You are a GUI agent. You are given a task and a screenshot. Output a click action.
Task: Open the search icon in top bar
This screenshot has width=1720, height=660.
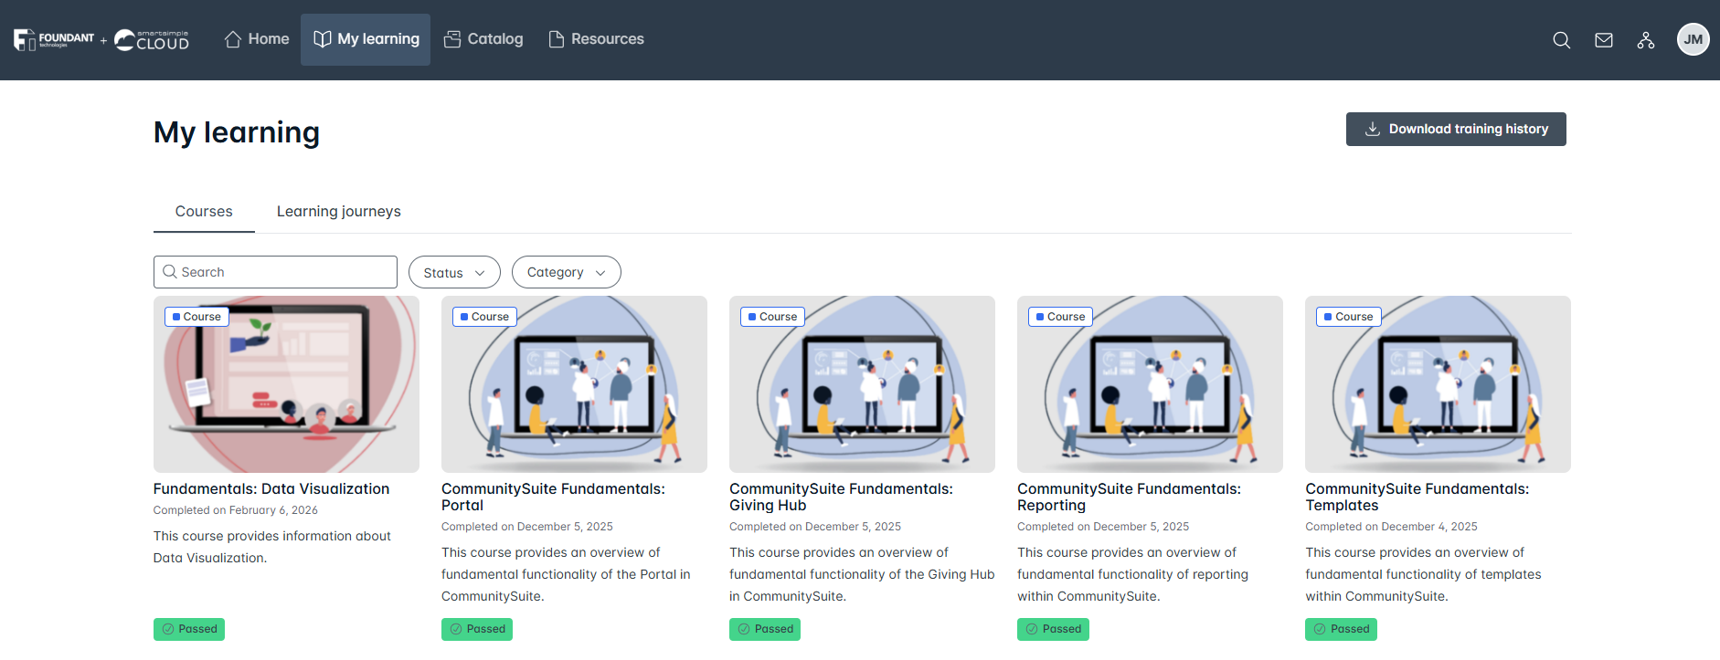(1562, 40)
